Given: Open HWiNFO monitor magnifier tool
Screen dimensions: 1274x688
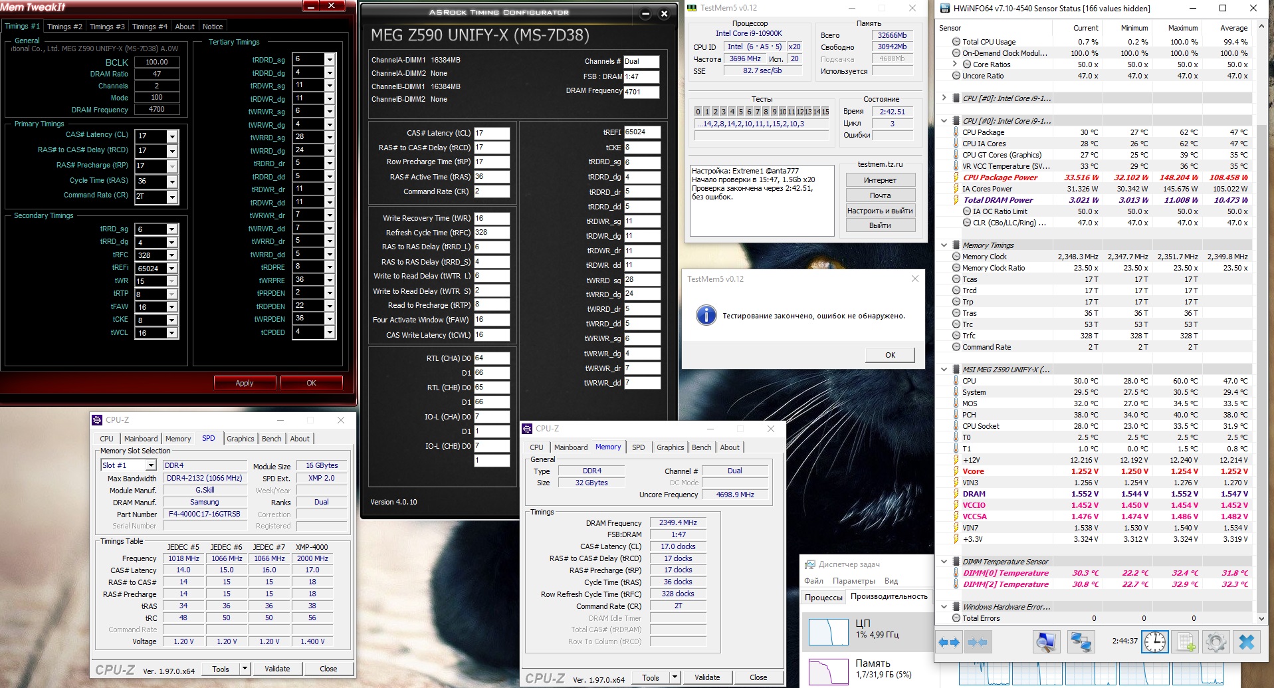Looking at the screenshot, I should point(1046,642).
